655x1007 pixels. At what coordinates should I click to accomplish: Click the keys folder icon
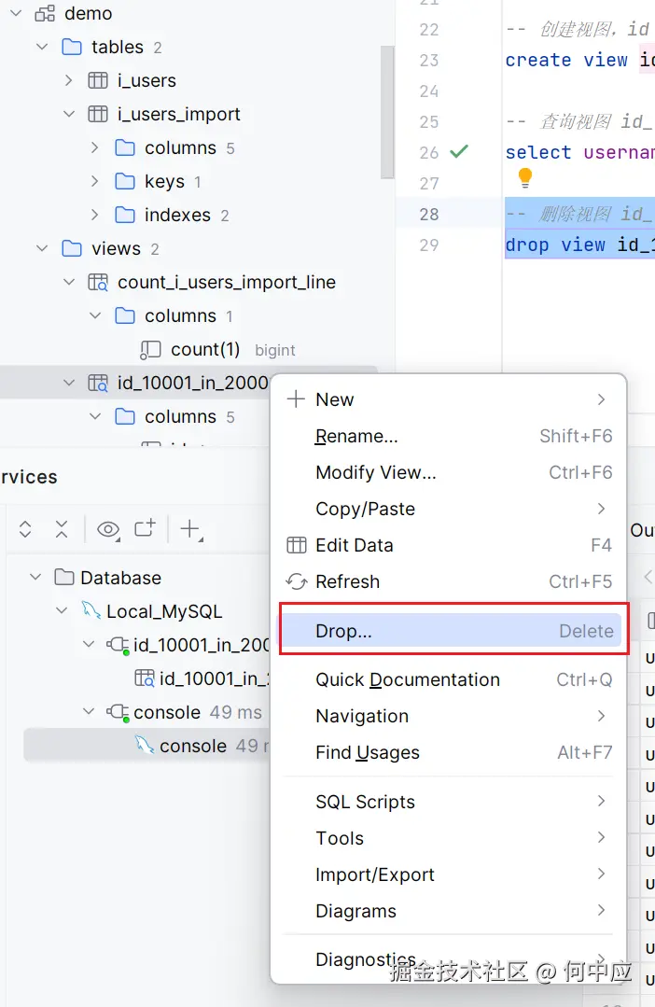[x=125, y=181]
